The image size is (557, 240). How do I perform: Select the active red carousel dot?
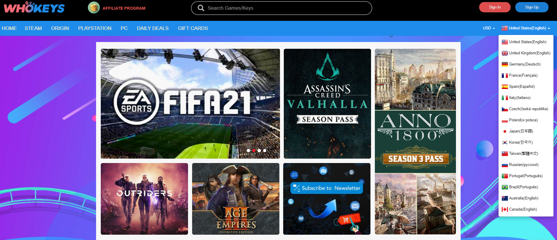(254, 150)
